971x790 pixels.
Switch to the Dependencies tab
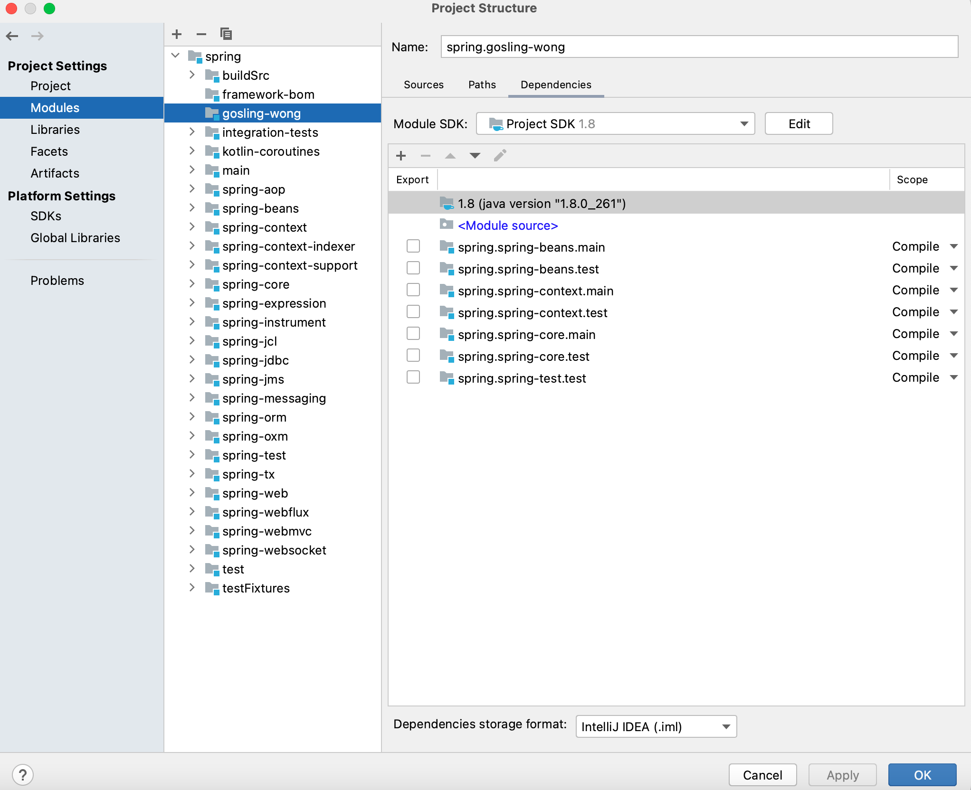pyautogui.click(x=556, y=85)
